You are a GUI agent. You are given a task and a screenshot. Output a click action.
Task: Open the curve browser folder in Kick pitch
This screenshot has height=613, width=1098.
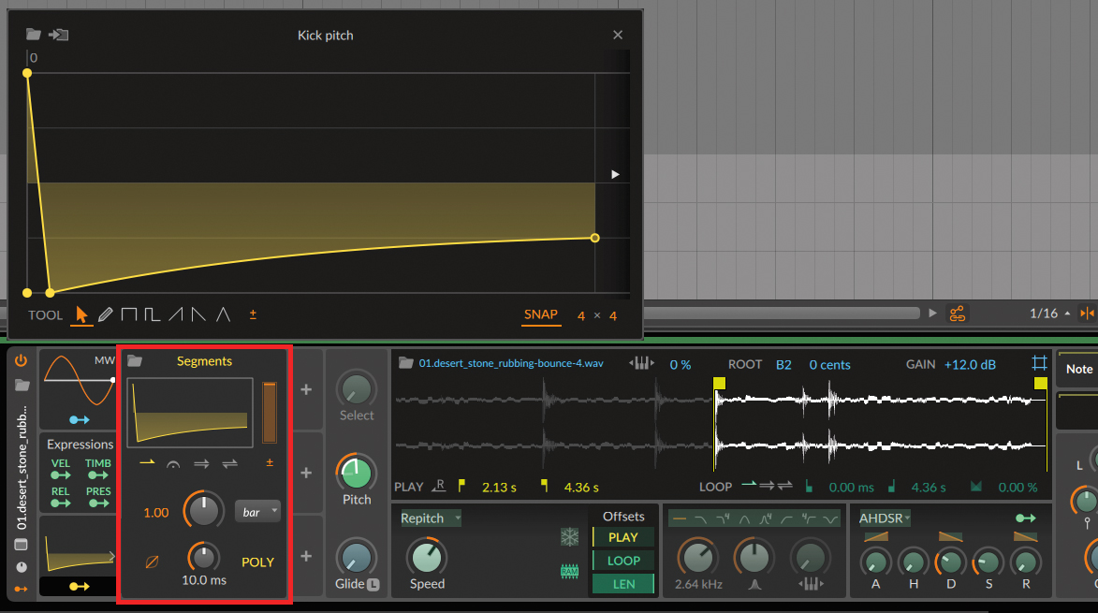pos(33,35)
